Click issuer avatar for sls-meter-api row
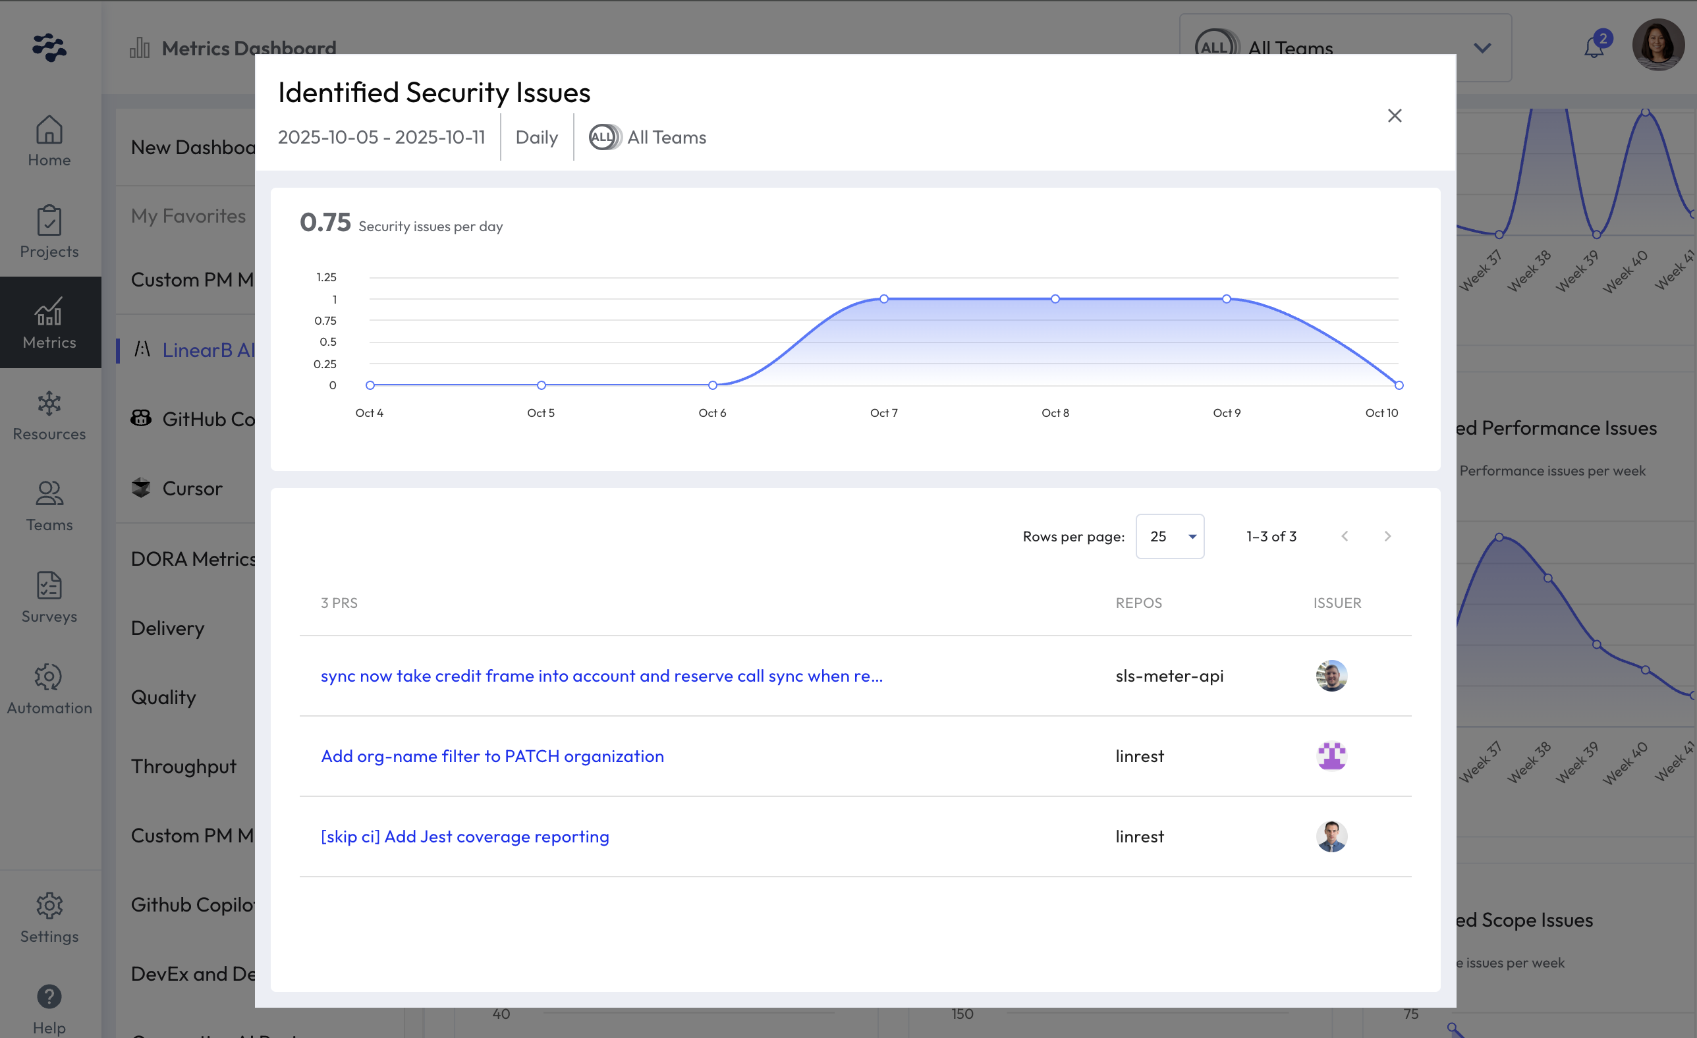The width and height of the screenshot is (1697, 1038). click(1331, 676)
